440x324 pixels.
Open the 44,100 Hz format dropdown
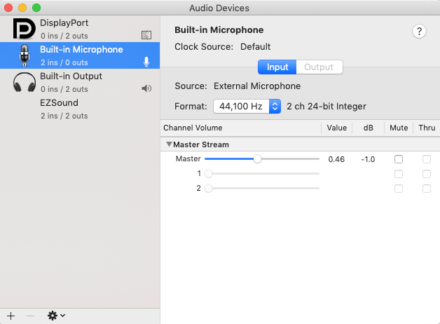pos(248,107)
